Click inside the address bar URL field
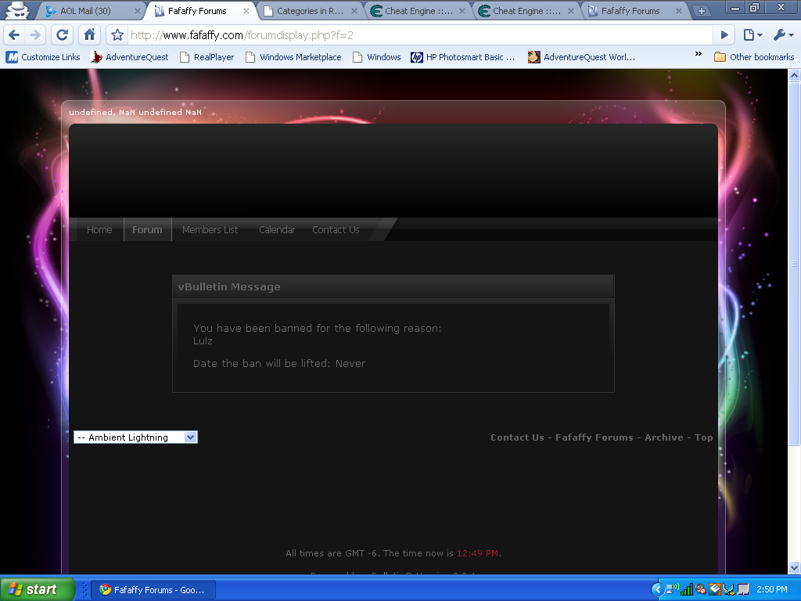Viewport: 801px width, 601px height. pyautogui.click(x=419, y=35)
